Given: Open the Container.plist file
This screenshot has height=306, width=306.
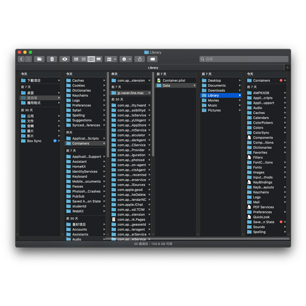Looking at the screenshot, I should tap(174, 80).
